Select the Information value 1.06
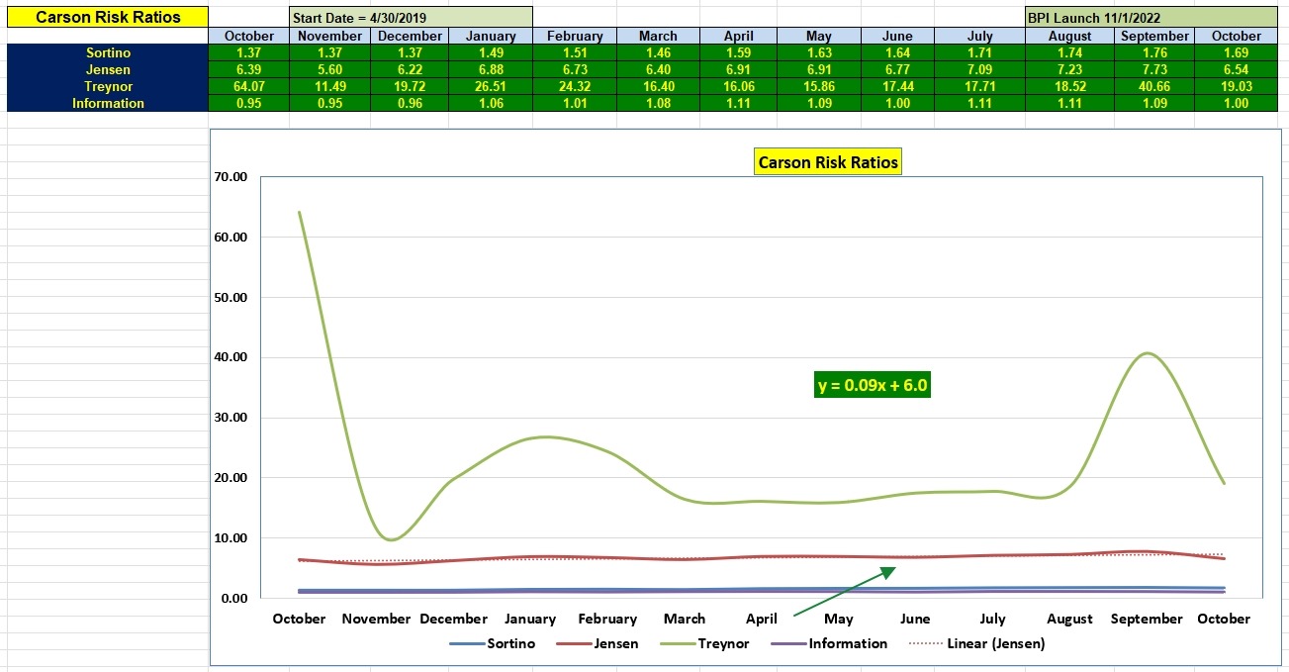The height and width of the screenshot is (672, 1289). pyautogui.click(x=492, y=103)
